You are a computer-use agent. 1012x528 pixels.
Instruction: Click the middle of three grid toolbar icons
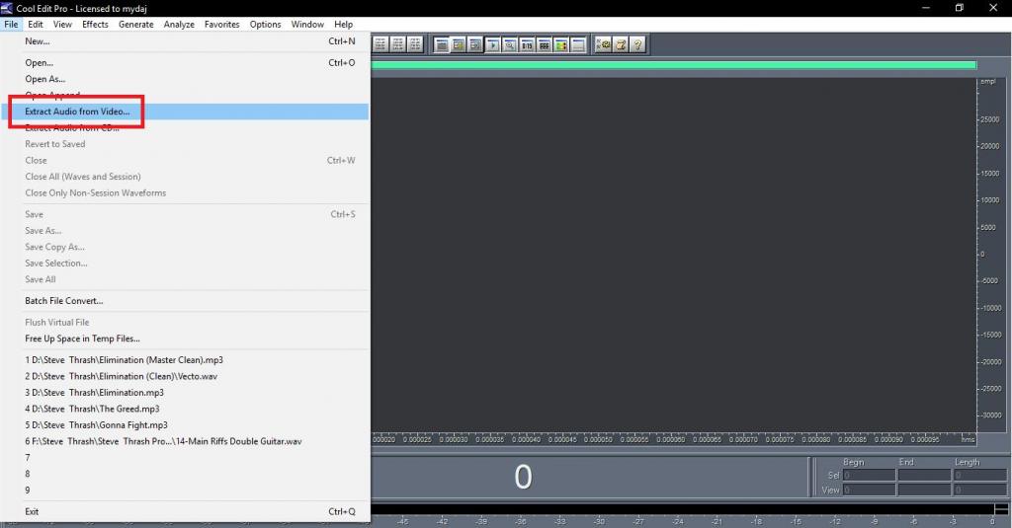[x=397, y=44]
